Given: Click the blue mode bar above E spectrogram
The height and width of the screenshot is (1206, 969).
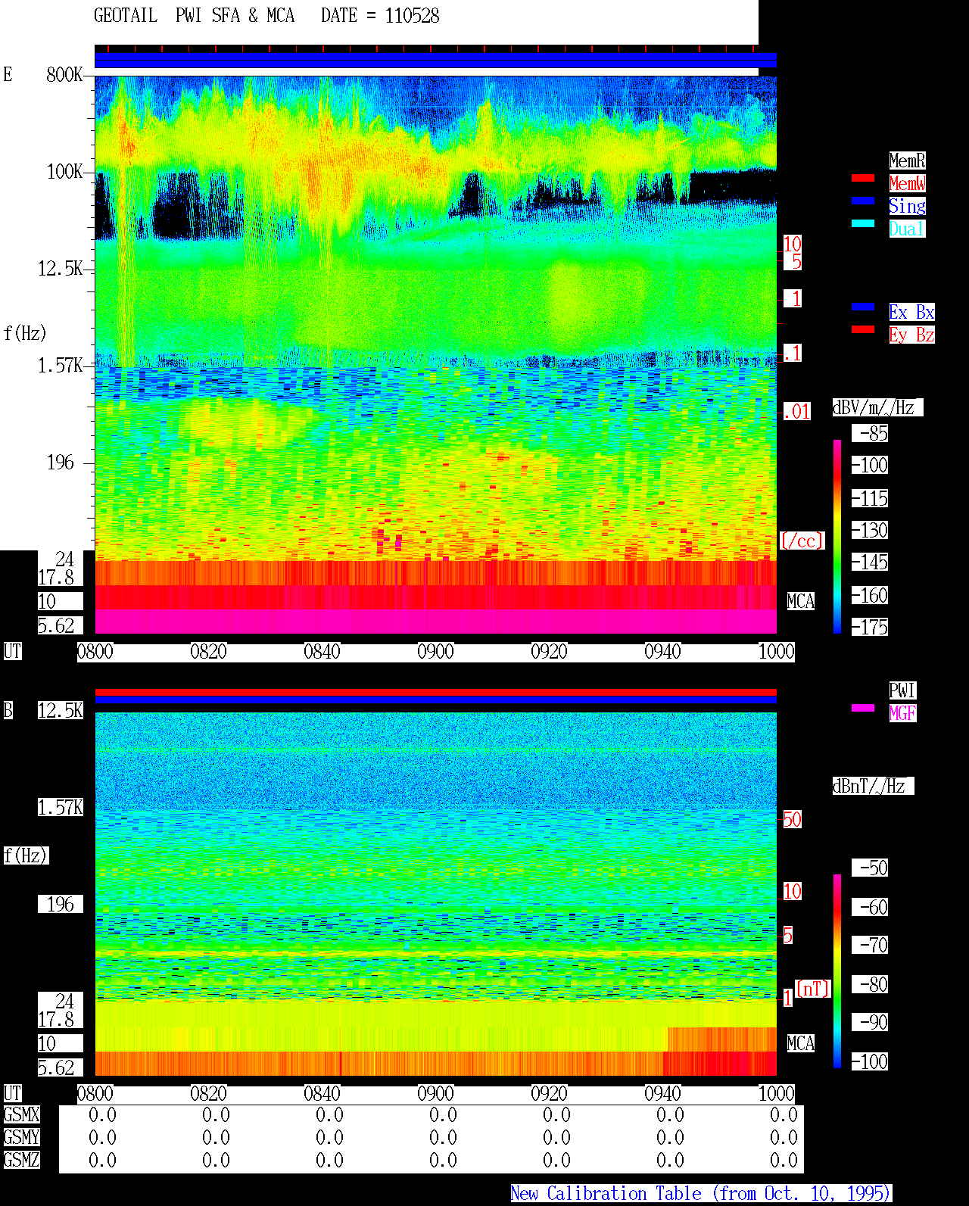Looking at the screenshot, I should [x=435, y=61].
